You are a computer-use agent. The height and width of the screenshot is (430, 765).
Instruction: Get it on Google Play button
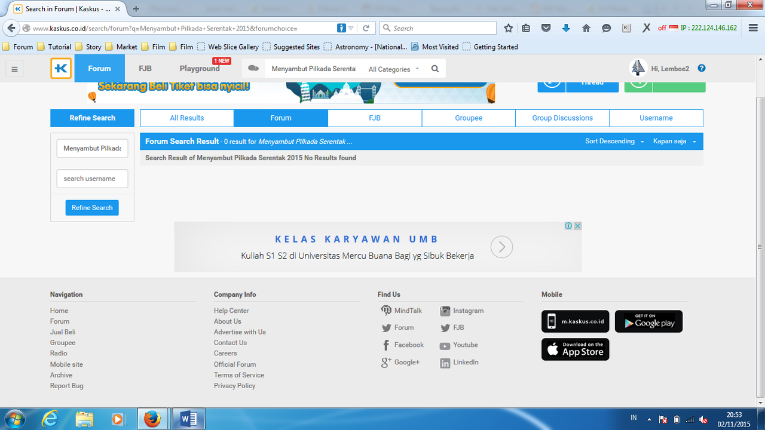(648, 321)
